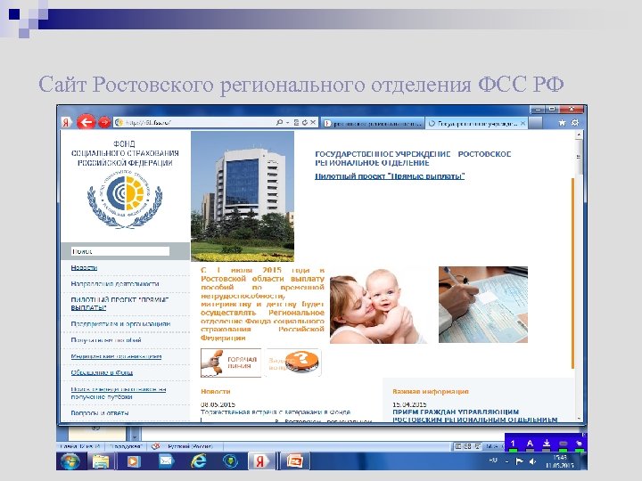Switch PowerPoint to Reading view icon

tap(477, 446)
